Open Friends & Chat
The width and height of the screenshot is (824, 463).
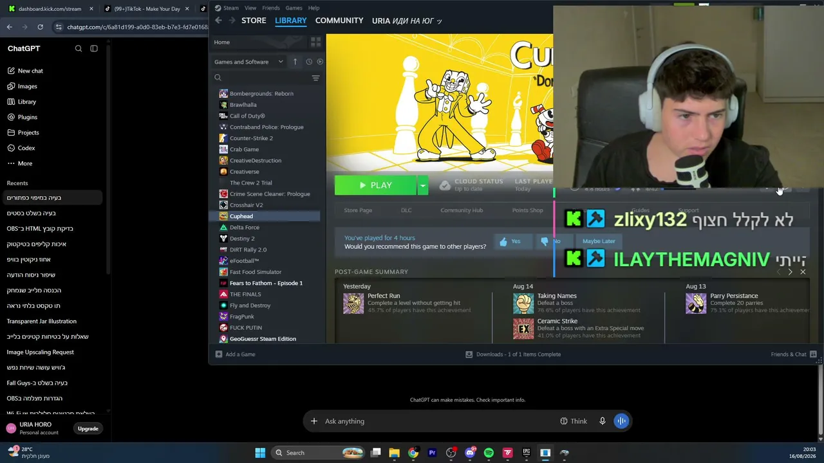click(794, 354)
